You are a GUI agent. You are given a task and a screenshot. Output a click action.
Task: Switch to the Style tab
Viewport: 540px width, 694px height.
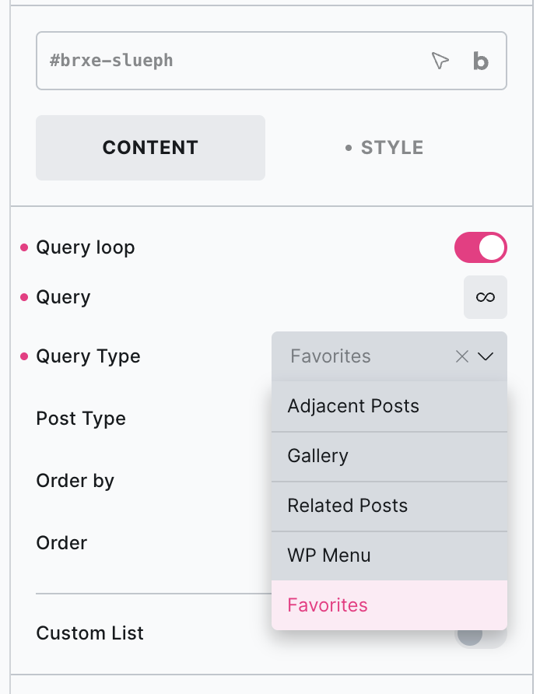(x=385, y=148)
